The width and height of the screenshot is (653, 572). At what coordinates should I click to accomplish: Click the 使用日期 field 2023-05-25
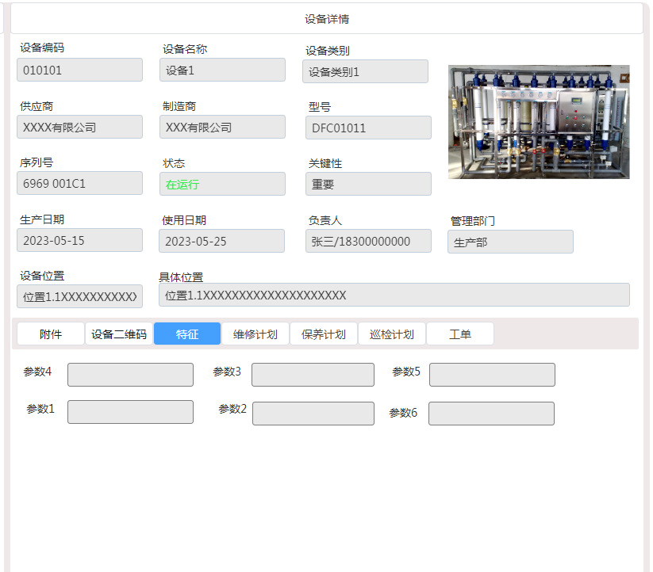[x=221, y=241]
